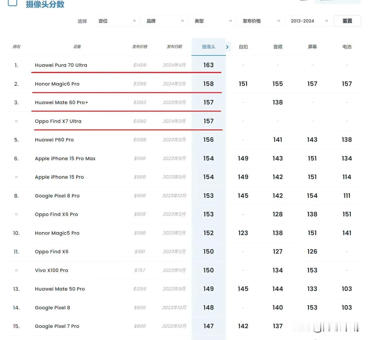Open Huawei Mate 60 Pro+ device link

62,102
